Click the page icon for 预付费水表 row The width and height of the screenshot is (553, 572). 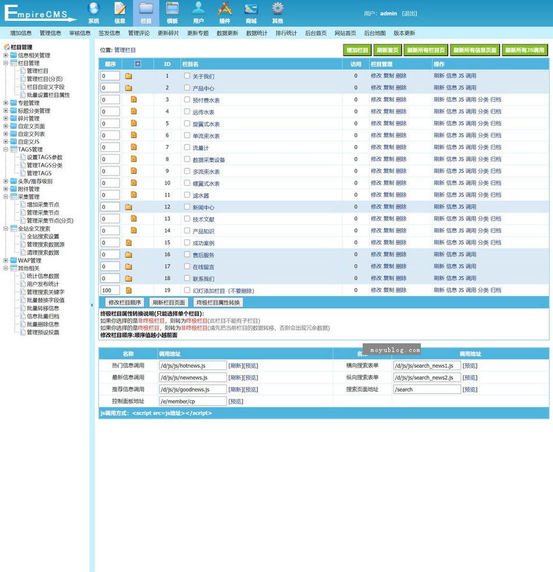[x=134, y=100]
